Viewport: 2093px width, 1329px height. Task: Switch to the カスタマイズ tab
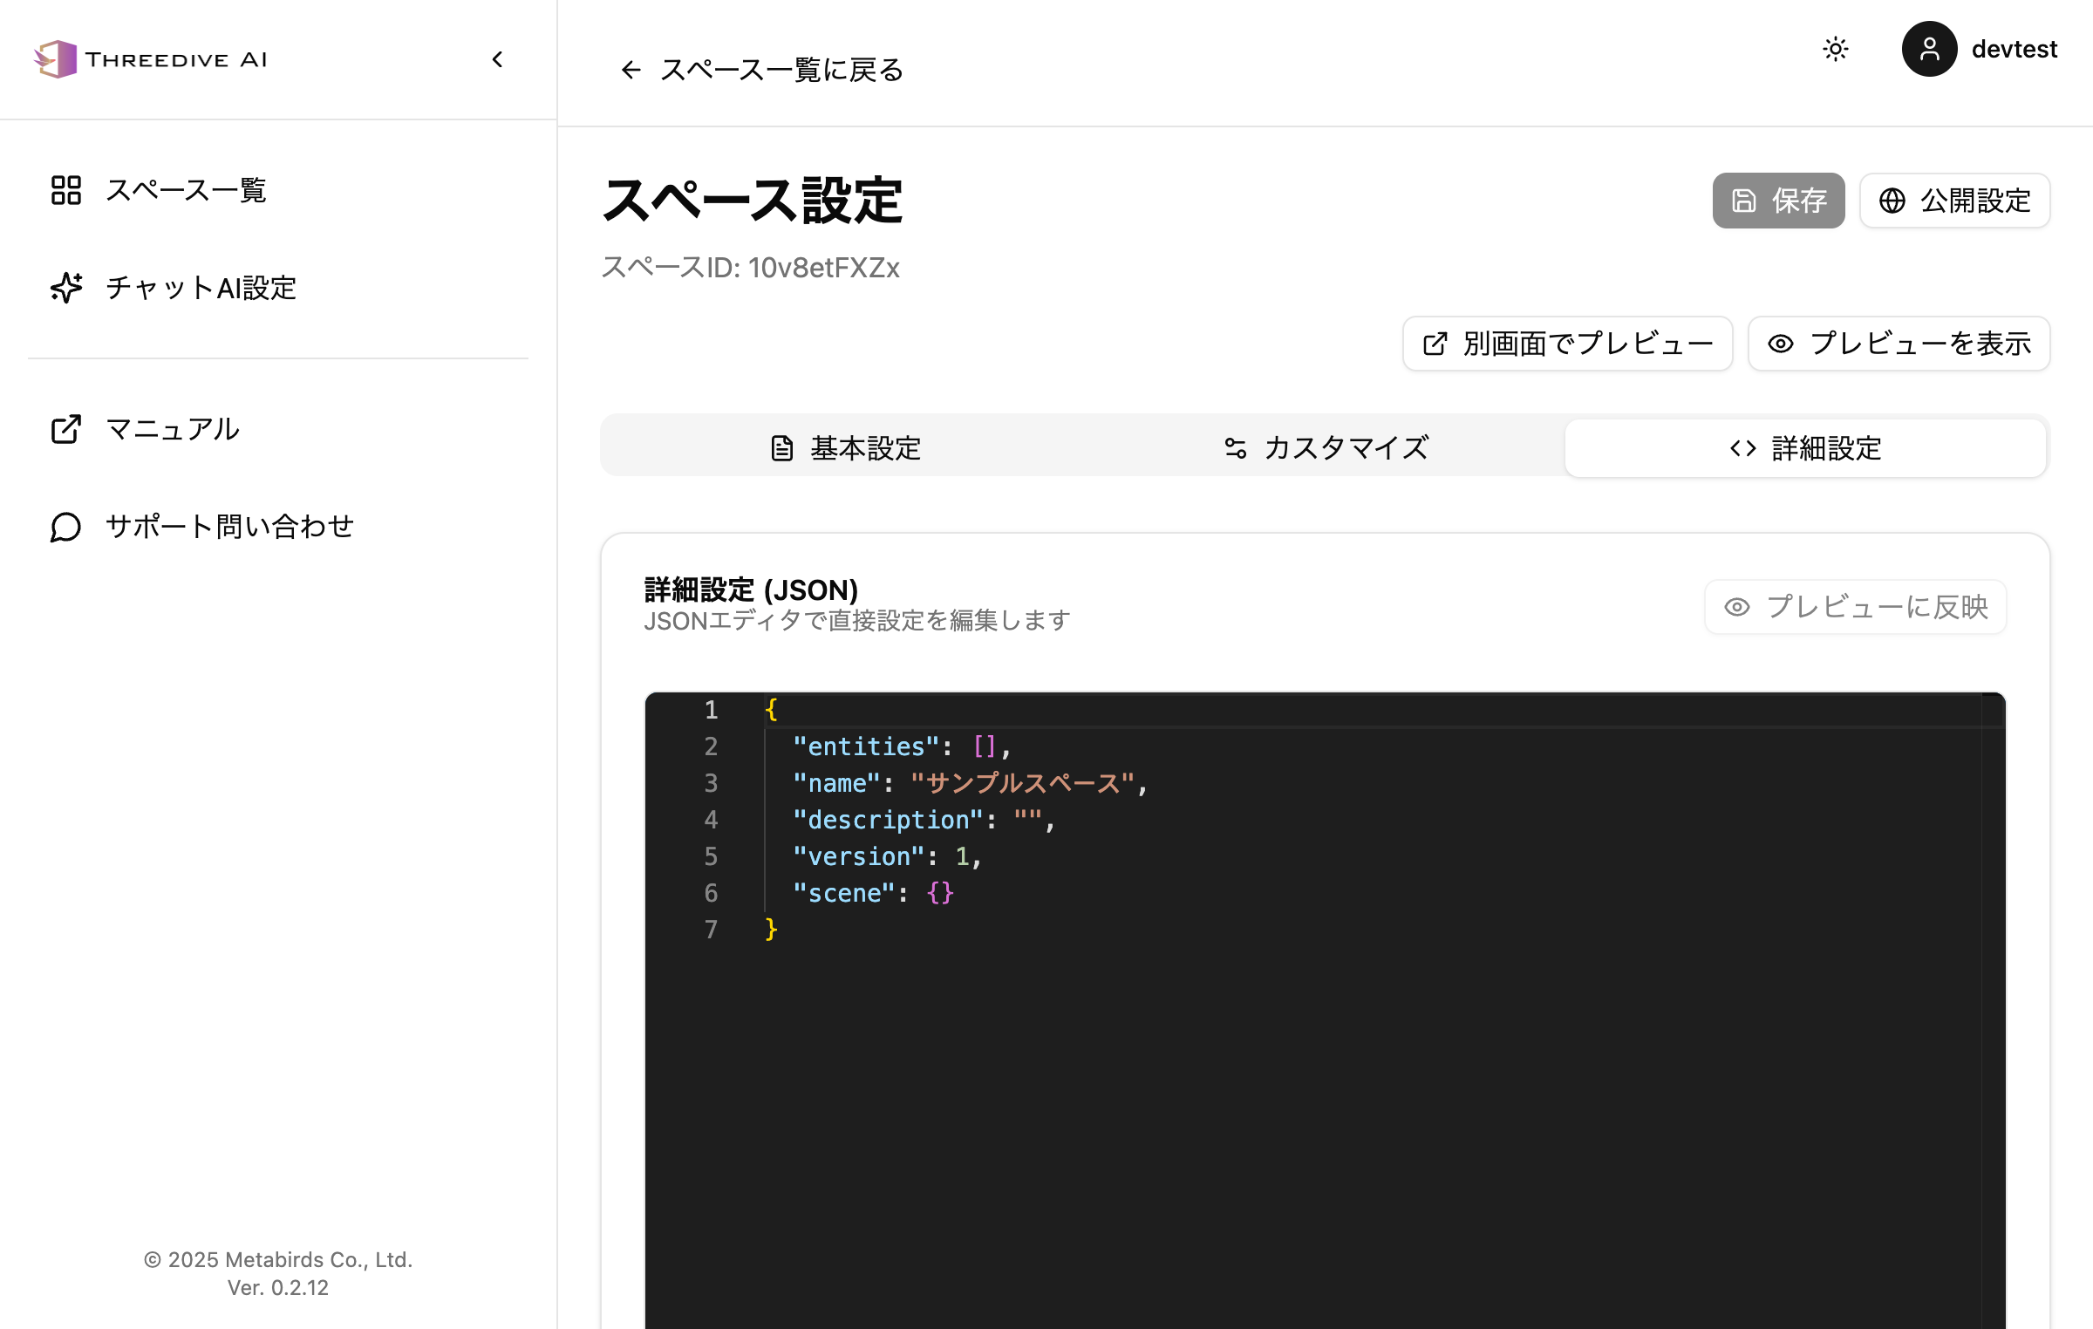coord(1326,448)
